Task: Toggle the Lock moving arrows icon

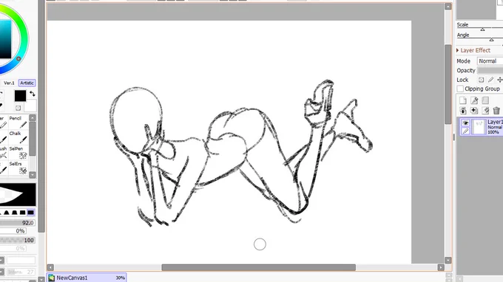Action: tap(500, 80)
